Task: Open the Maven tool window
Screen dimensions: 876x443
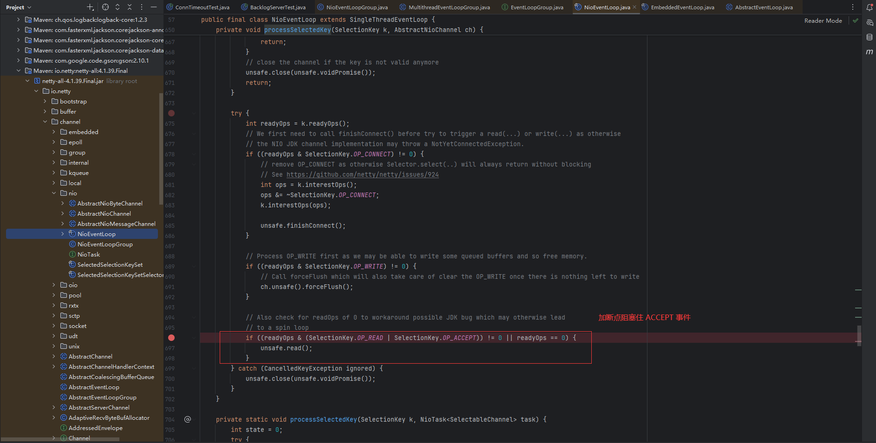Action: (x=869, y=52)
